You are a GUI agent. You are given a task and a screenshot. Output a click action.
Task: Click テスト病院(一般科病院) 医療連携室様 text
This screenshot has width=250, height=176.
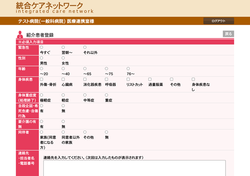pyautogui.click(x=56, y=21)
